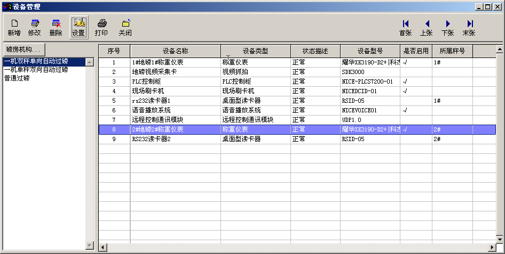Click the 删除 (Delete) toolbar icon
The height and width of the screenshot is (254, 505).
[x=56, y=28]
